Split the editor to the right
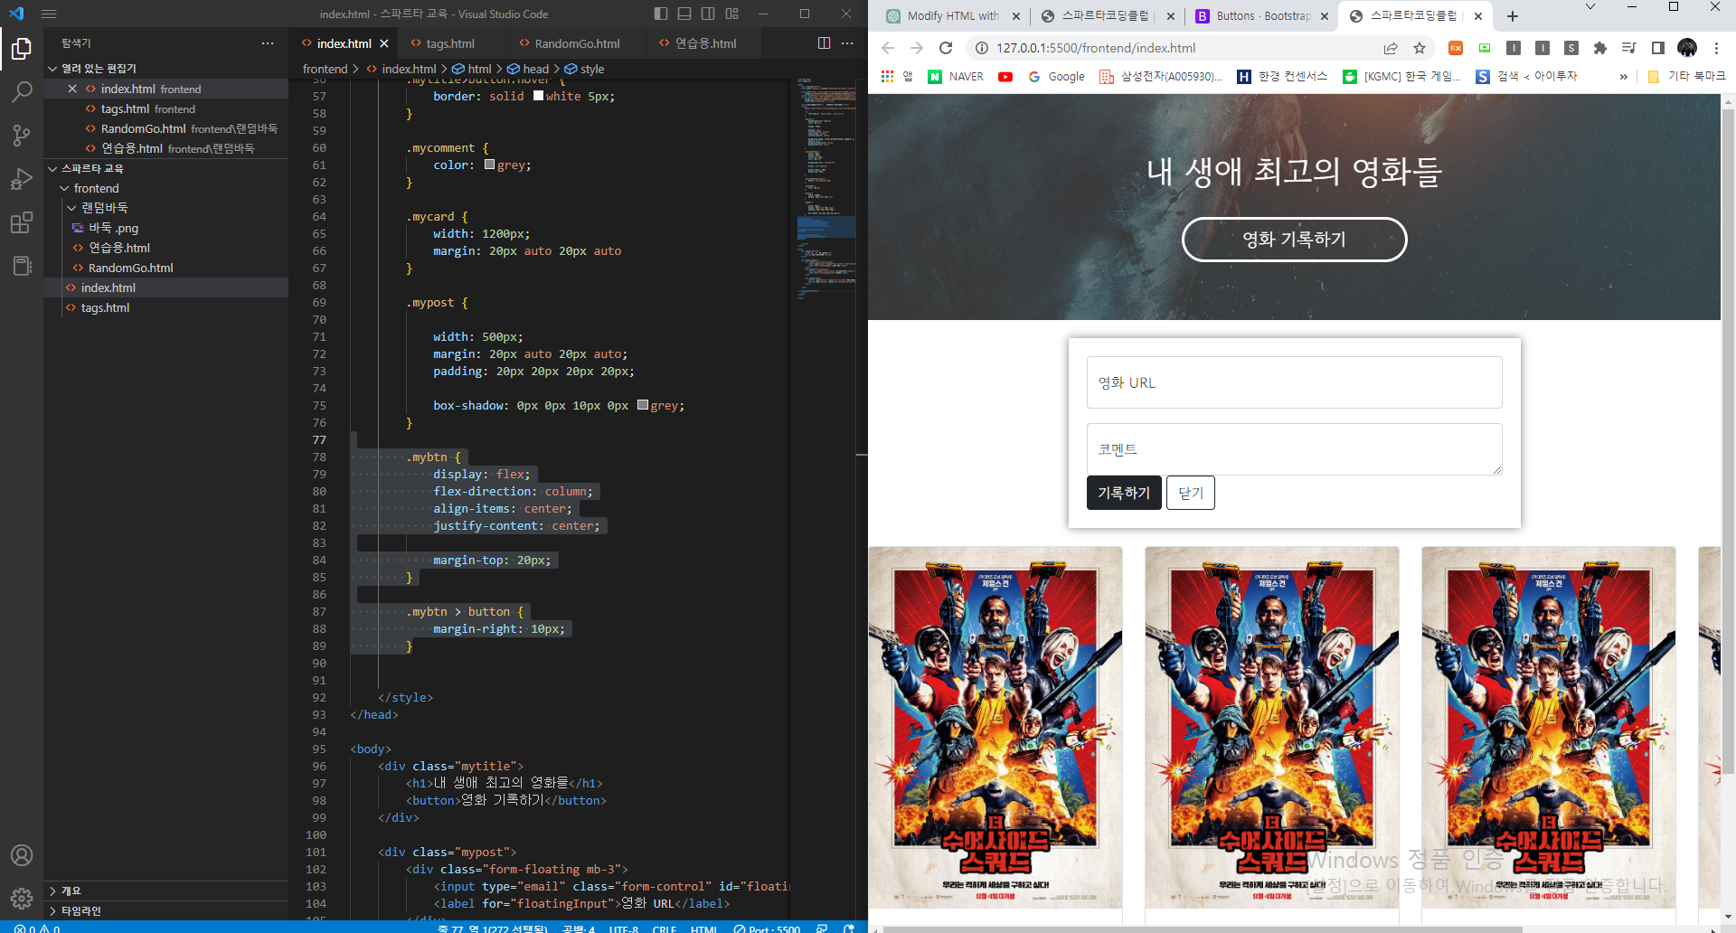Viewport: 1736px width, 933px height. click(x=824, y=43)
